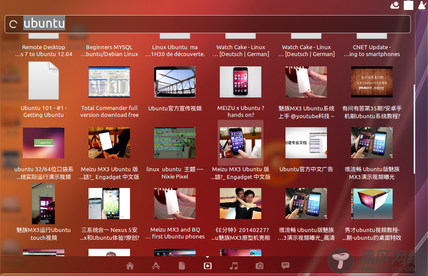Open 三系统合一 Nexus 5 video thumbnail

click(109, 204)
